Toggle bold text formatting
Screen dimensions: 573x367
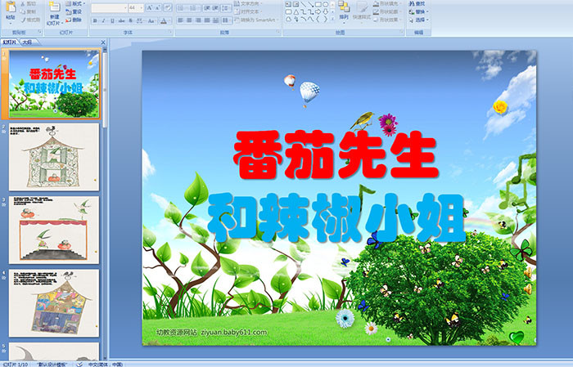point(94,20)
